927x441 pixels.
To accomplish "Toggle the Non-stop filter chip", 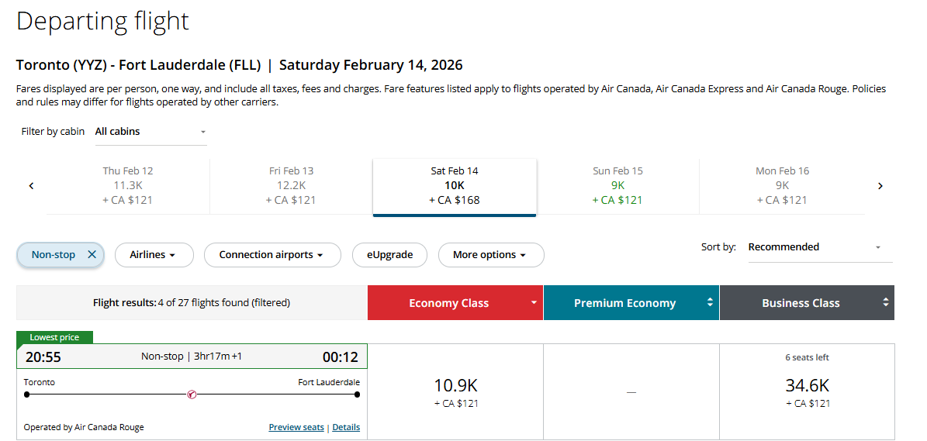I will (x=53, y=255).
